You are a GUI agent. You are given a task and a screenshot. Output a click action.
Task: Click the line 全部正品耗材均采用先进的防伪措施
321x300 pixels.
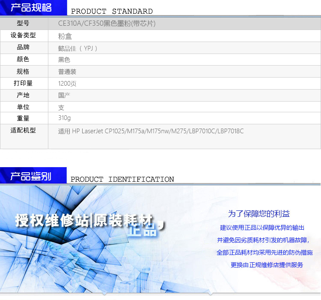pos(265,252)
